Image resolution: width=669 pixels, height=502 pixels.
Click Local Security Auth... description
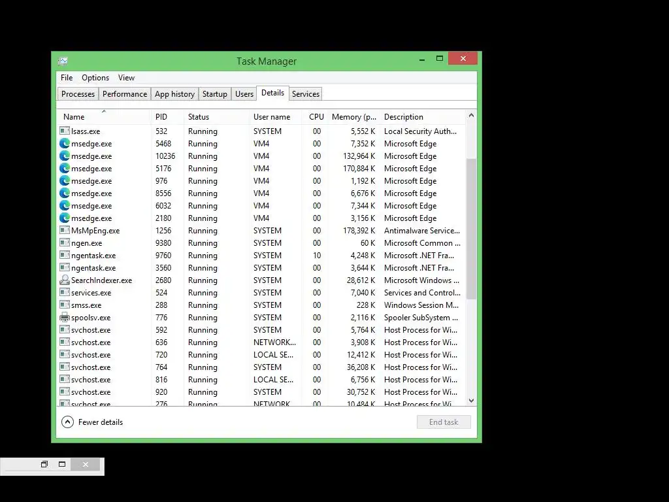tap(420, 131)
